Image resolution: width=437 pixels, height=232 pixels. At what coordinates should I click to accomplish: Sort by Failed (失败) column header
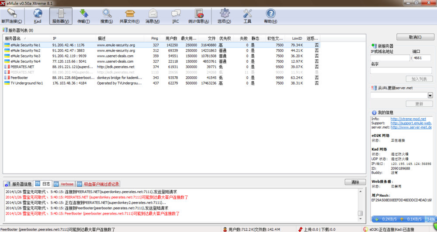tap(241, 38)
